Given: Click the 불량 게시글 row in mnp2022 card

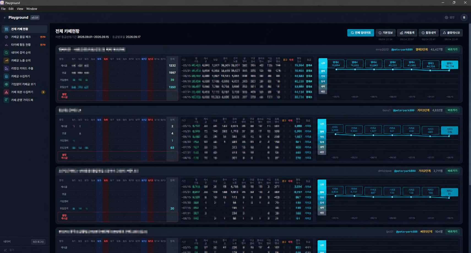Looking at the screenshot, I should pos(118,96).
